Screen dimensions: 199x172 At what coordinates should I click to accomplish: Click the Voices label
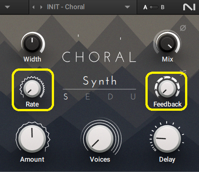point(100,159)
